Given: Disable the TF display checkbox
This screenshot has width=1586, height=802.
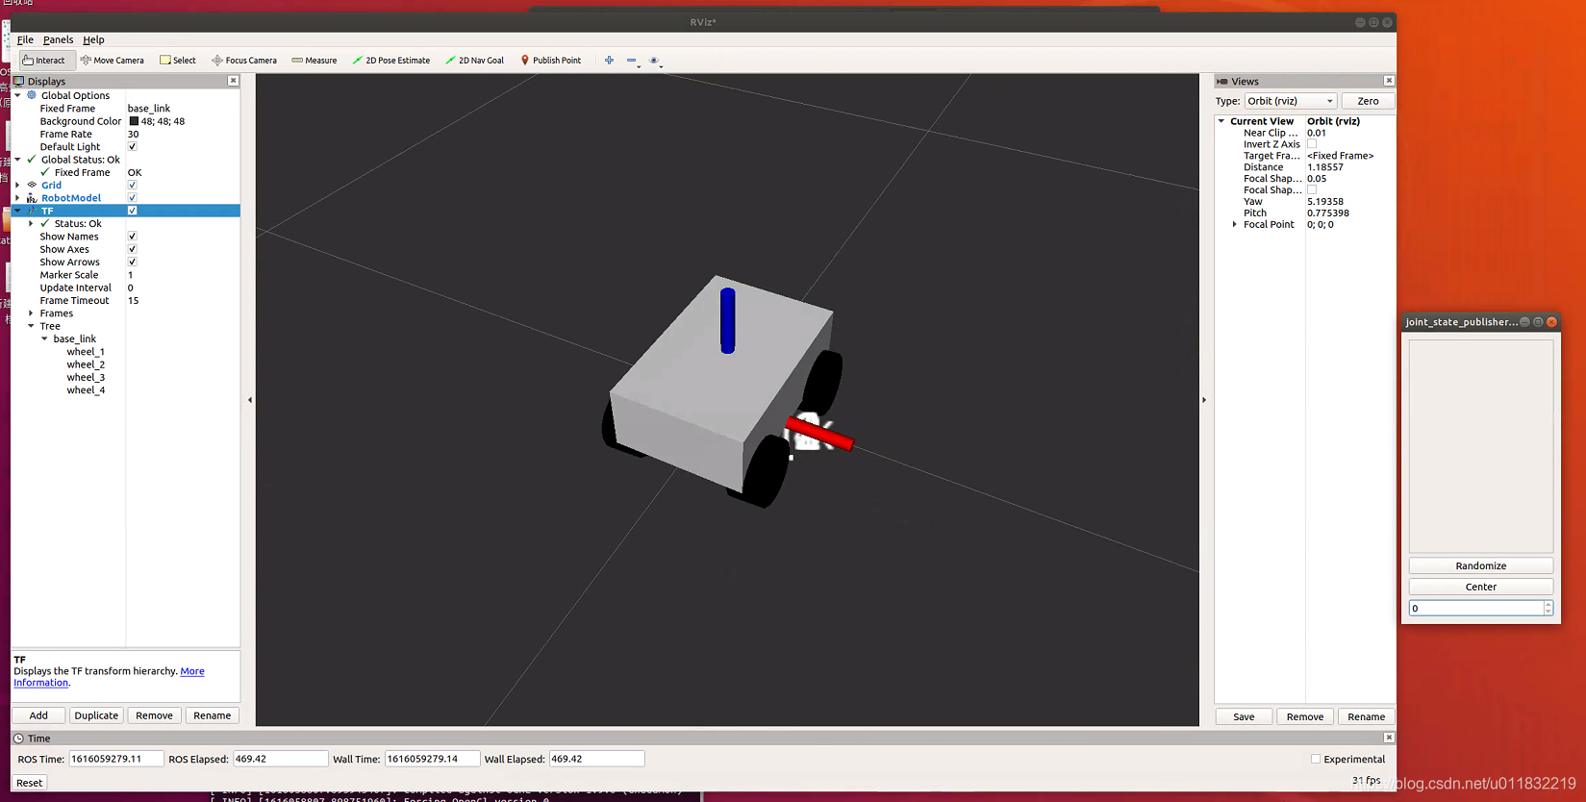Looking at the screenshot, I should [x=133, y=211].
